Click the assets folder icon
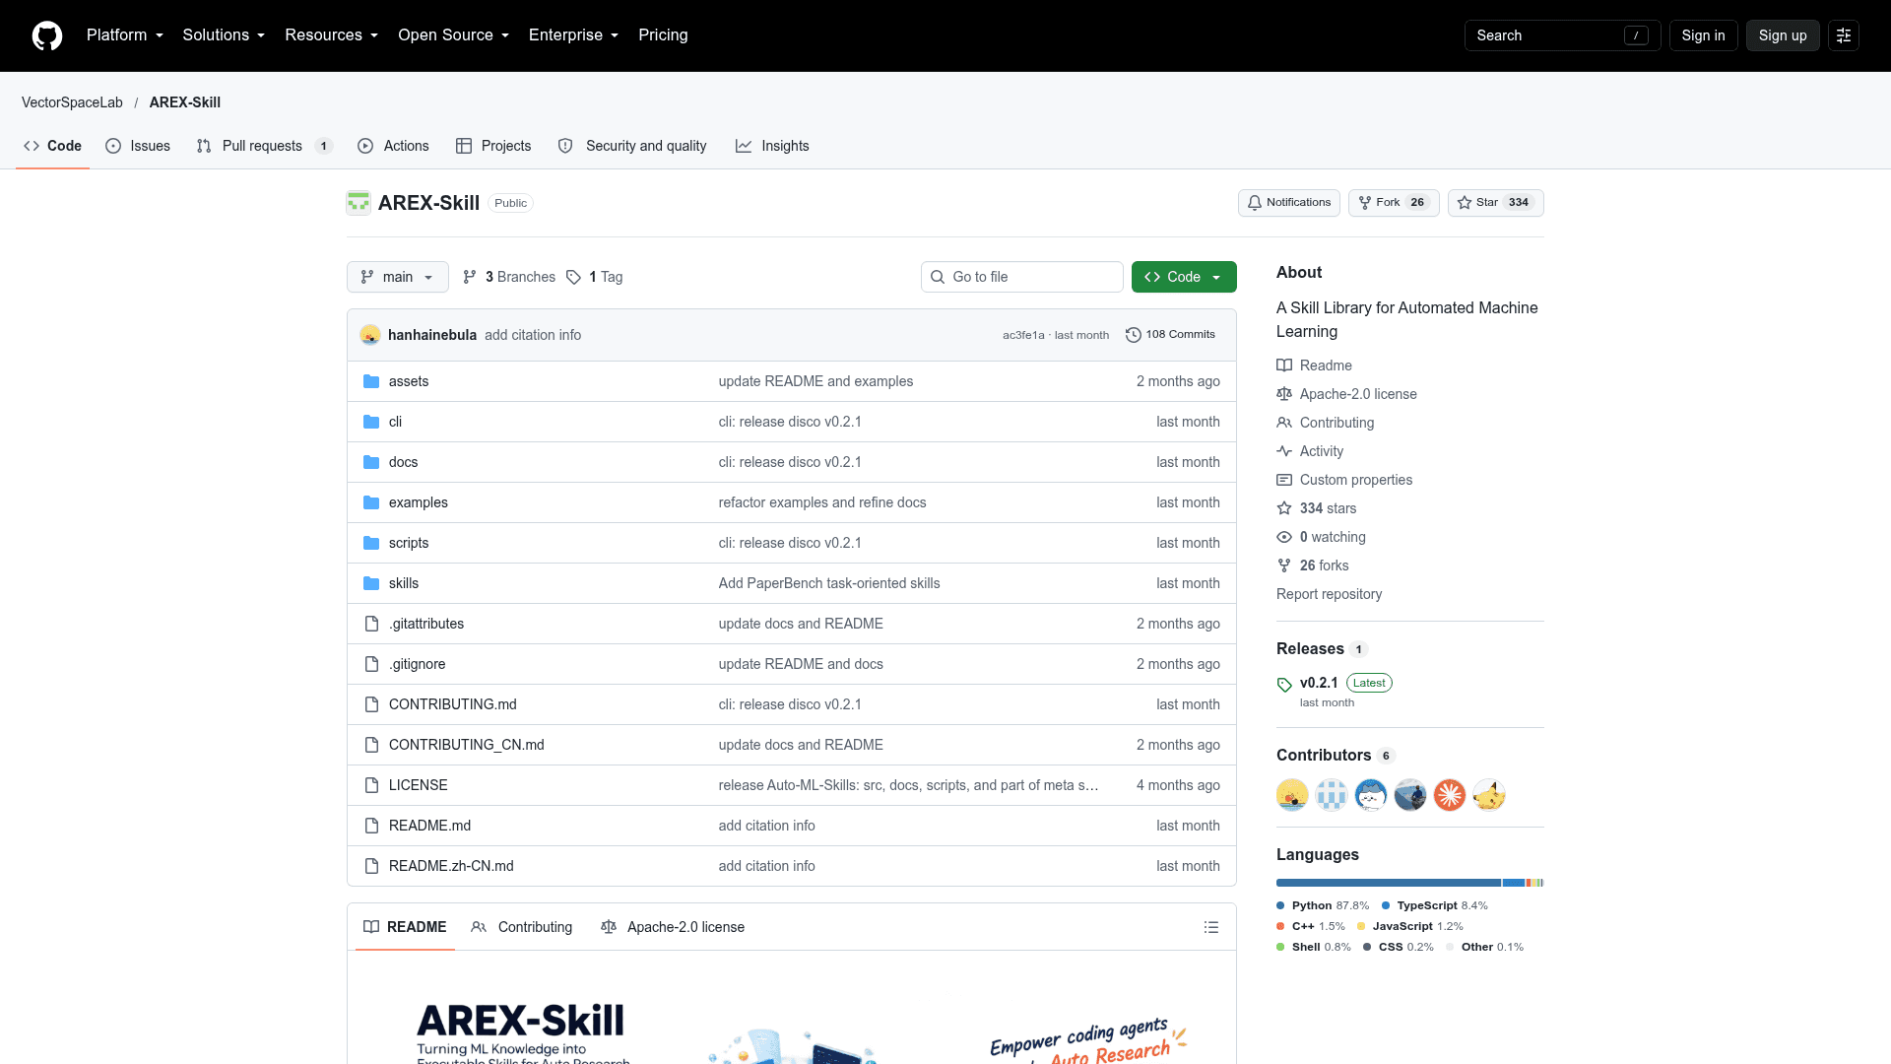This screenshot has width=1891, height=1064. pos(371,381)
